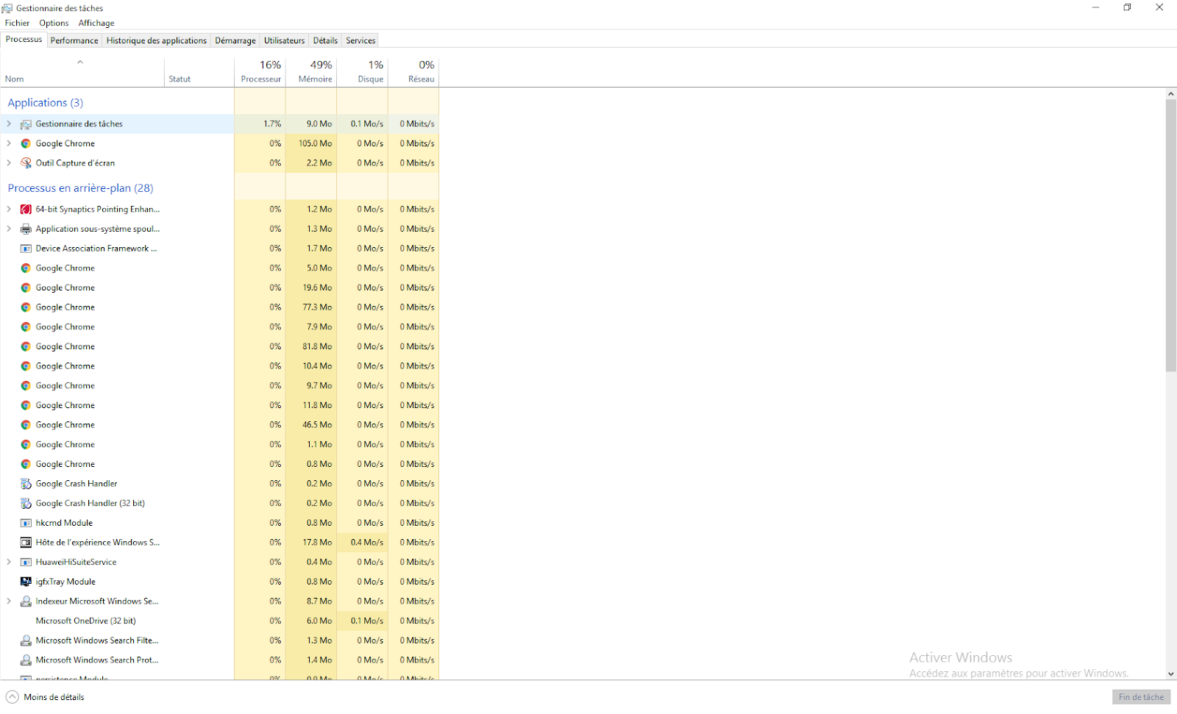Click the Hôte de l'expérience Windows icon
The width and height of the screenshot is (1177, 714).
pos(26,543)
